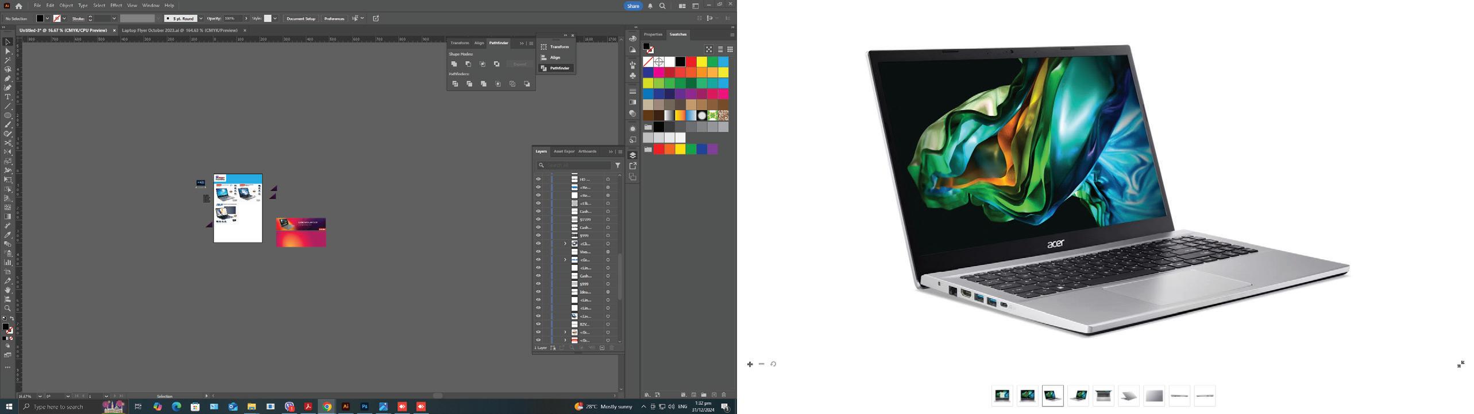Hide the Vivo... layer item
The width and height of the screenshot is (1474, 414).
pos(538,252)
